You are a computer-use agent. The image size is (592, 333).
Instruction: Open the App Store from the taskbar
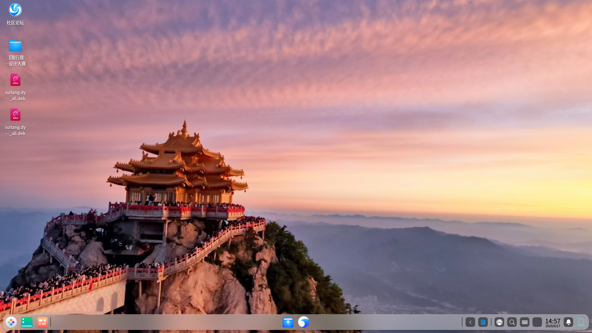click(288, 322)
